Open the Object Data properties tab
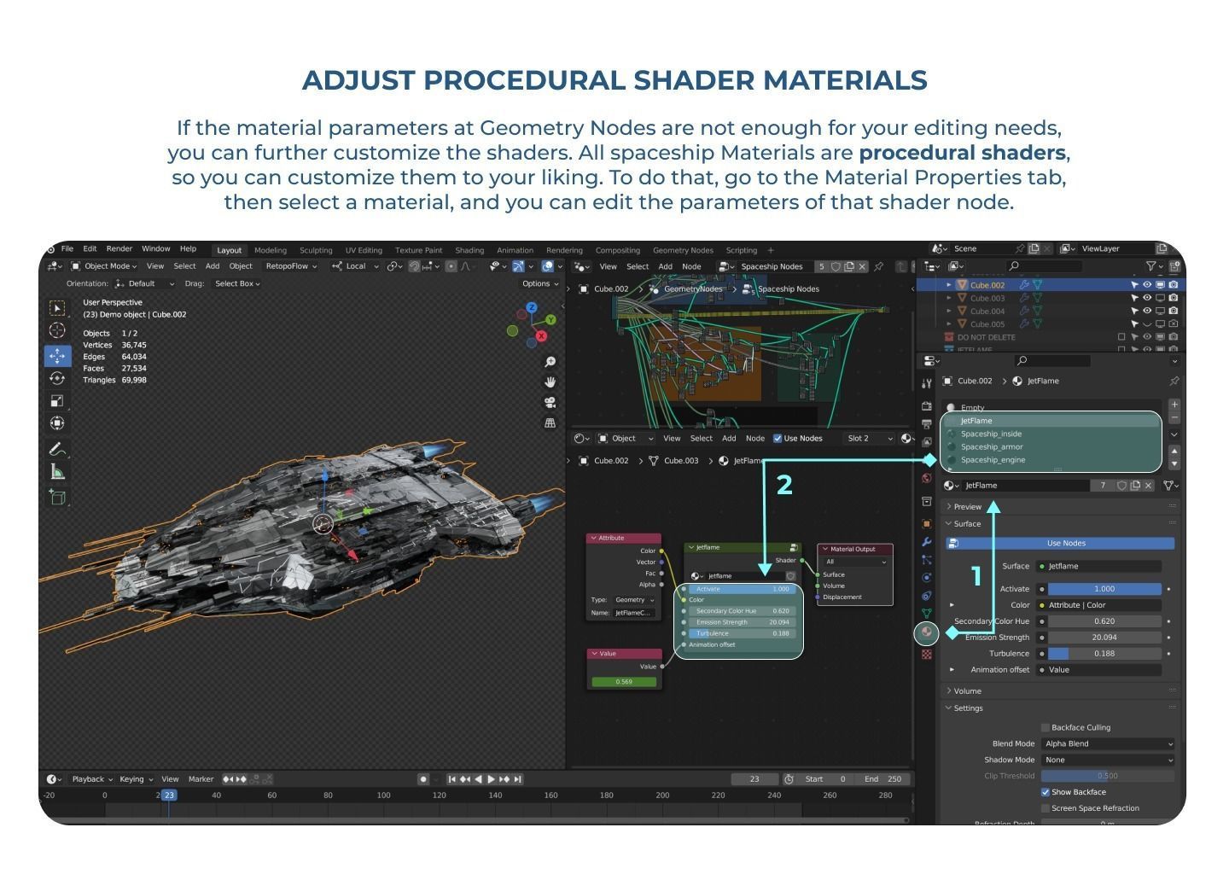 tap(927, 614)
